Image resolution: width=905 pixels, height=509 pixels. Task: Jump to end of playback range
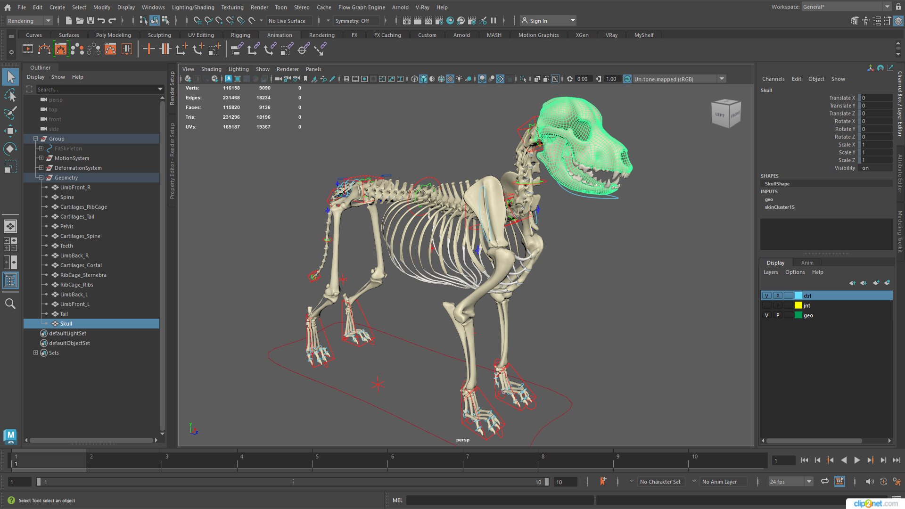[897, 460]
